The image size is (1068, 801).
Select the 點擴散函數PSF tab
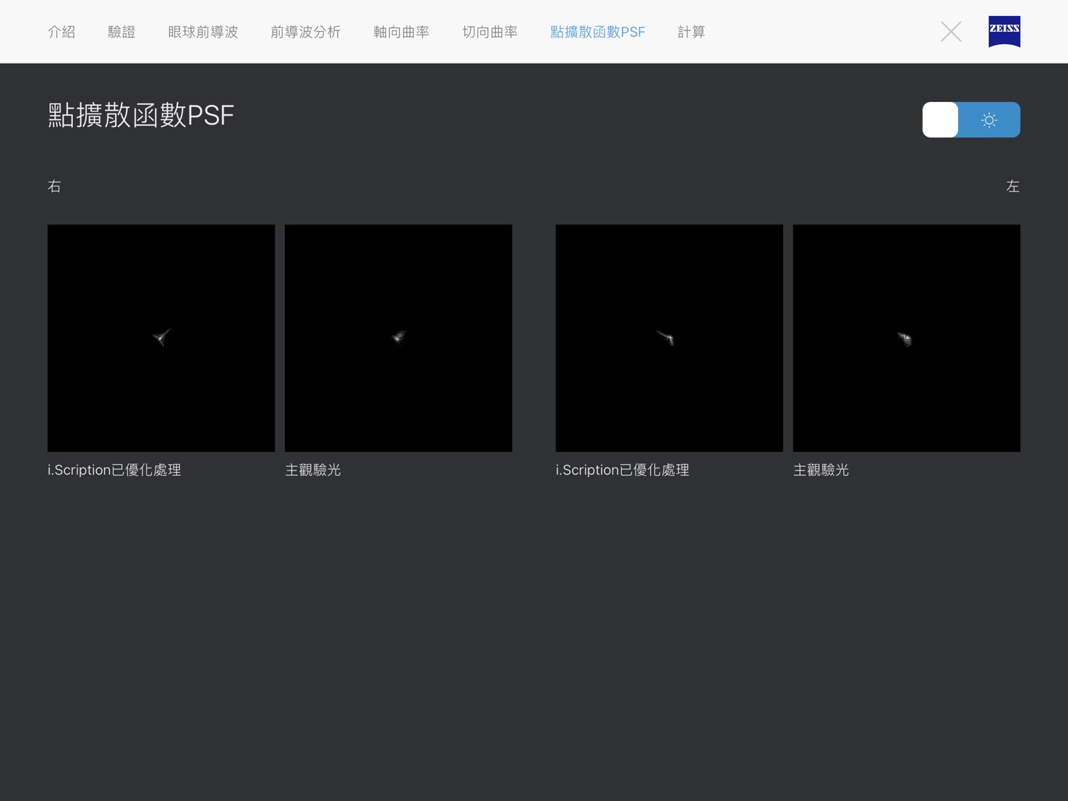coord(598,32)
